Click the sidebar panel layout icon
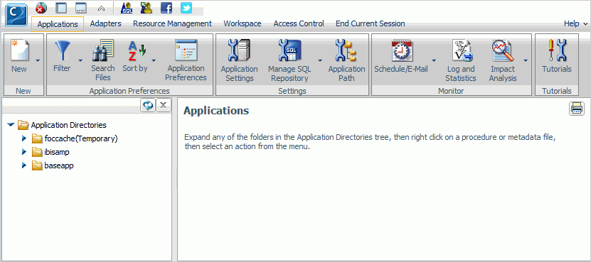This screenshot has height=262, width=591. [x=60, y=8]
